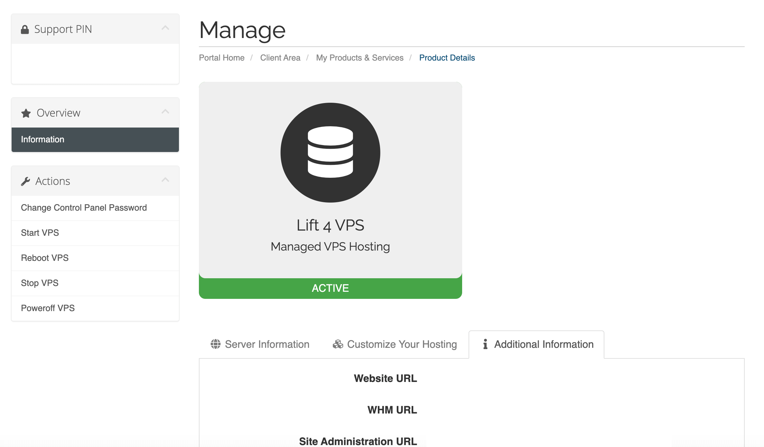Click the globe icon beside Server Information
This screenshot has height=447, width=764.
(x=215, y=344)
